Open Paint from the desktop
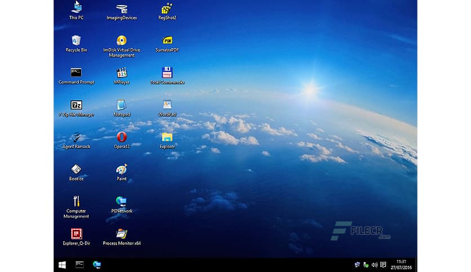This screenshot has width=471, height=272. pyautogui.click(x=122, y=173)
